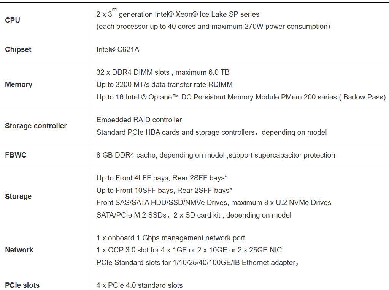Click the Optane Persistent Memory Module line
389x290 pixels.
click(x=241, y=97)
